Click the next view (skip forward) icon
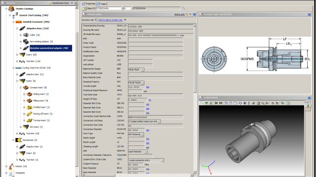Image resolution: width=316 pixels, height=177 pixels. coord(221,103)
